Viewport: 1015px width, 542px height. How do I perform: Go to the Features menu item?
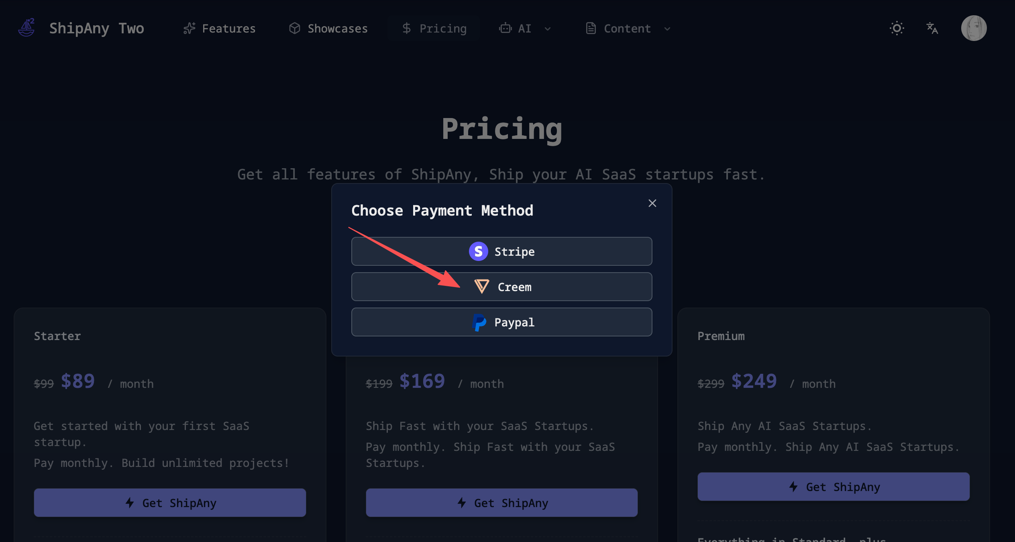(x=219, y=29)
